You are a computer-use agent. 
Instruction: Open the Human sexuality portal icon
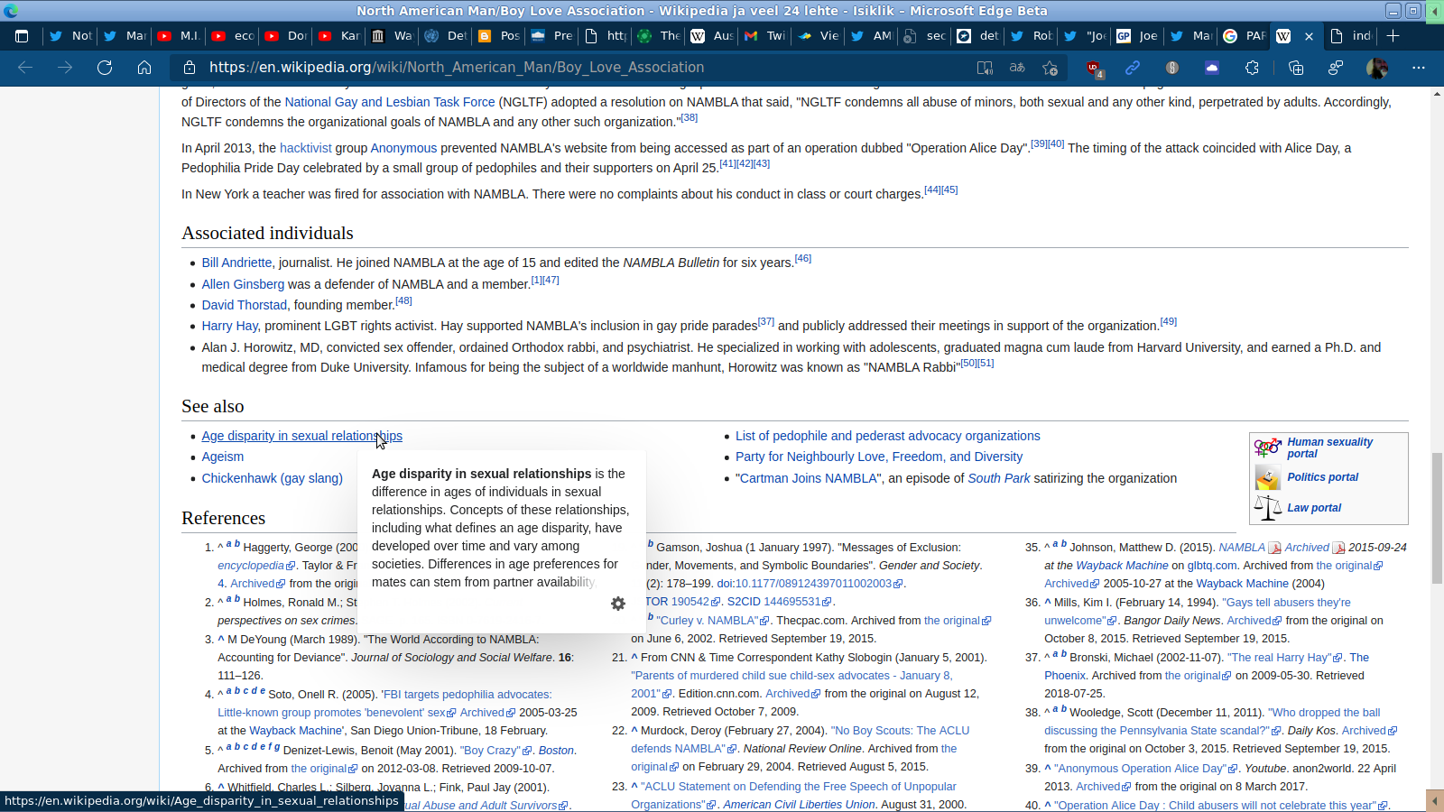point(1267,447)
